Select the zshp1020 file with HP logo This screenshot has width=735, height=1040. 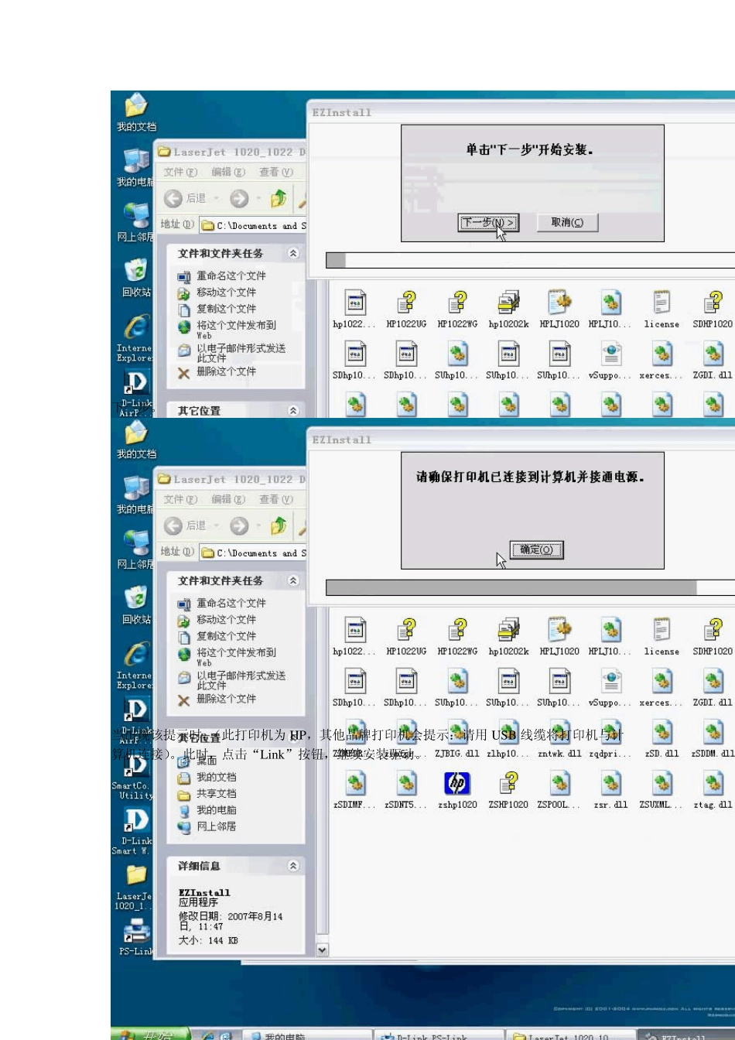[457, 790]
